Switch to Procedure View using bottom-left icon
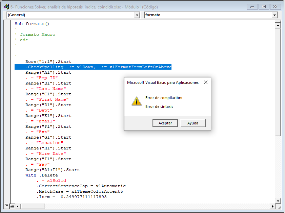 pyautogui.click(x=6, y=206)
